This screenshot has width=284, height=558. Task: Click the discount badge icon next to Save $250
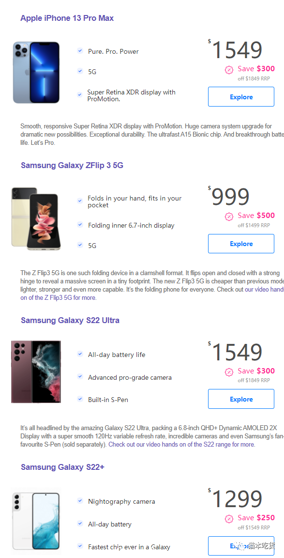[x=229, y=518]
